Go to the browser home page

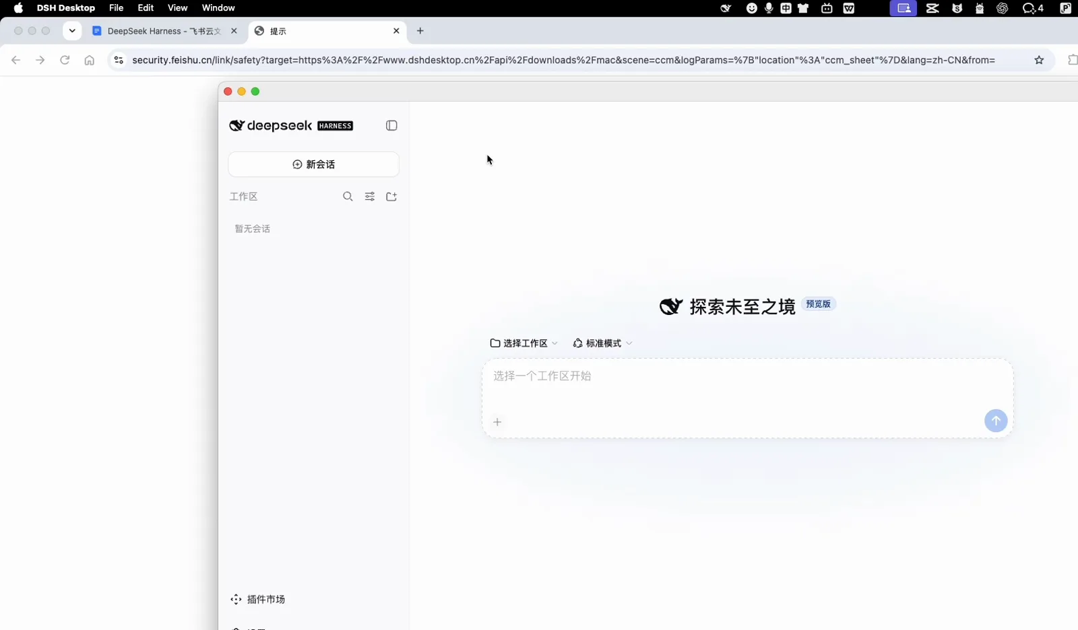(89, 60)
